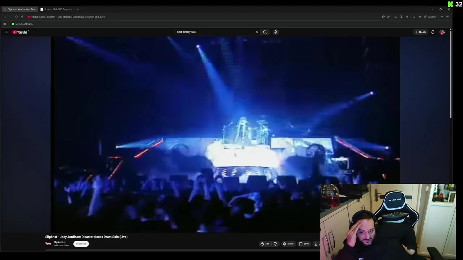Click the browser microphone icon near reload

(x=22, y=17)
